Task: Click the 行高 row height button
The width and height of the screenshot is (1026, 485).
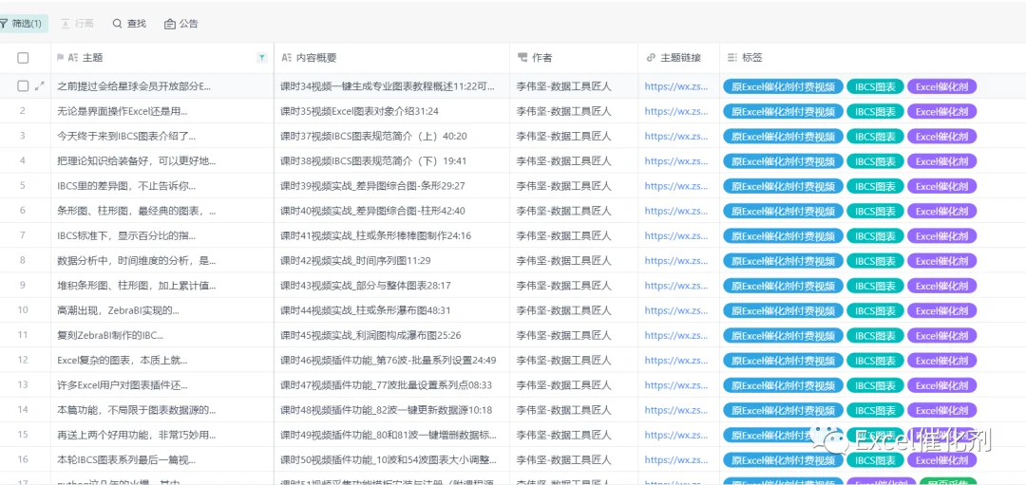Action: (77, 24)
